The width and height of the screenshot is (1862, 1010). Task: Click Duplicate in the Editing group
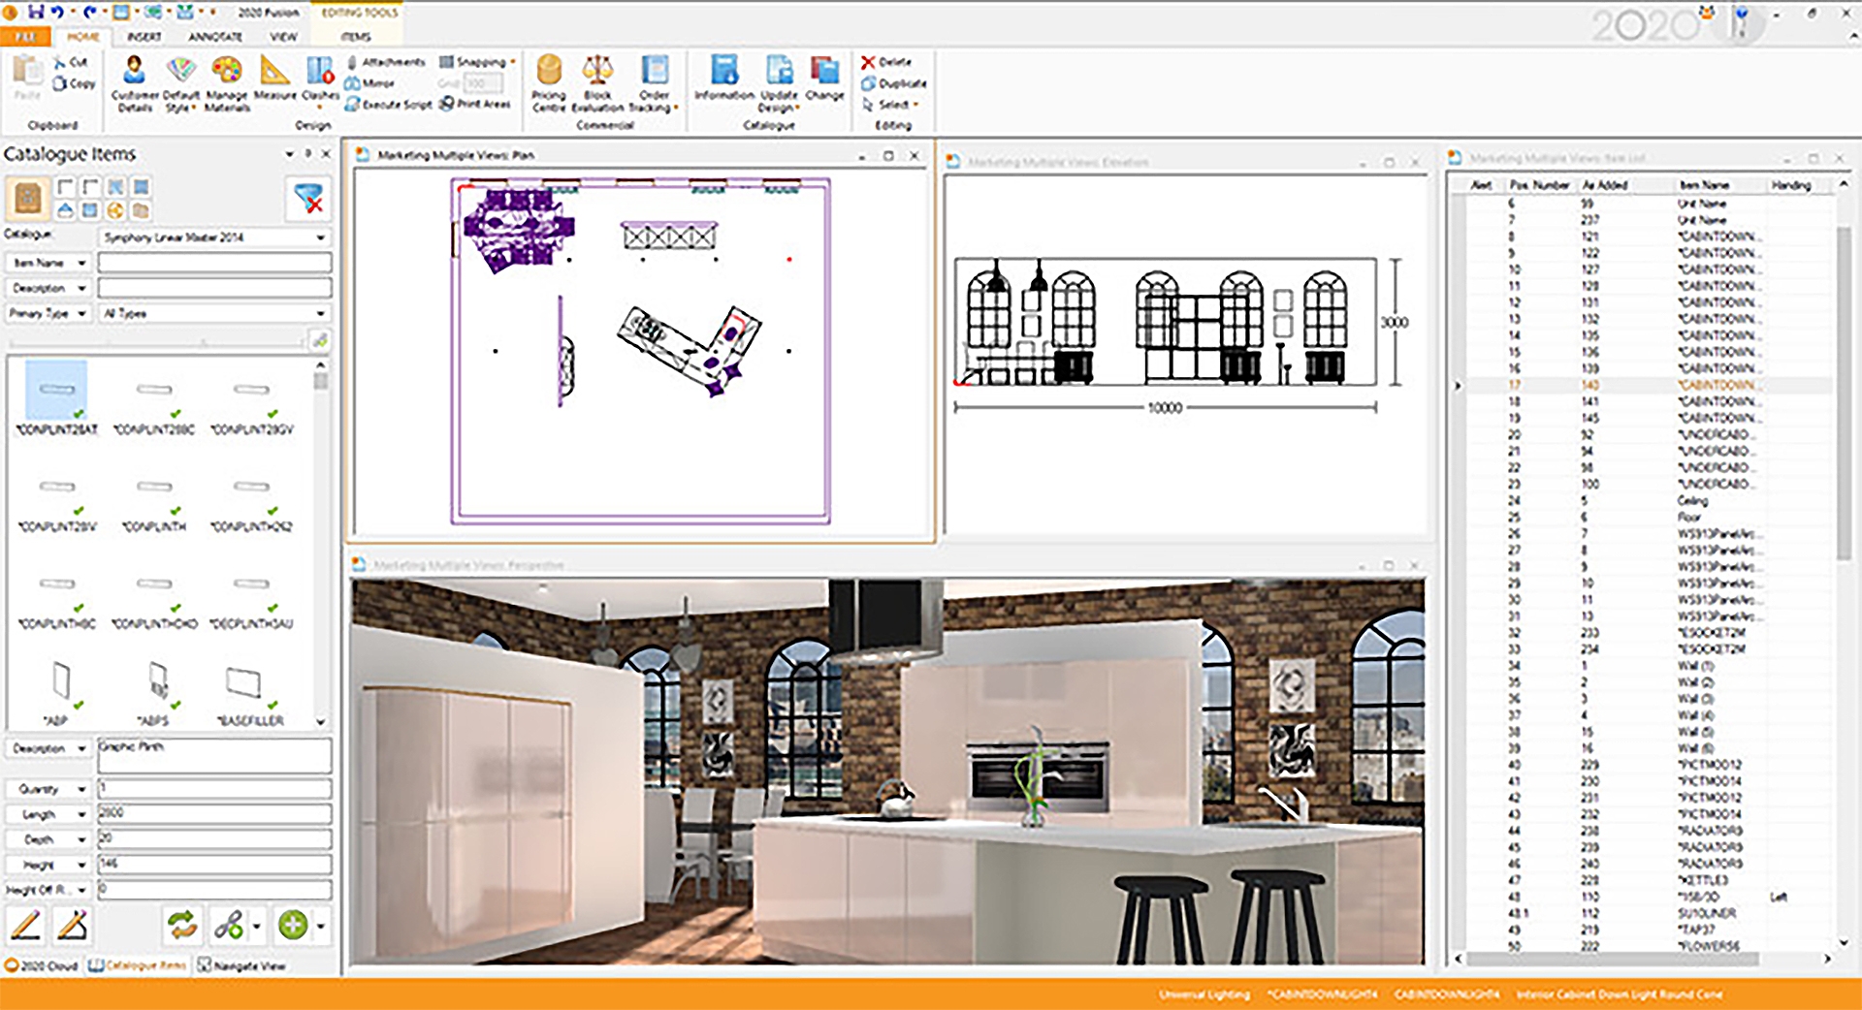point(893,83)
